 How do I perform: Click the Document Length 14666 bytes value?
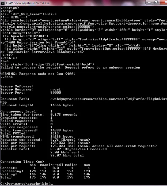pos(62,105)
